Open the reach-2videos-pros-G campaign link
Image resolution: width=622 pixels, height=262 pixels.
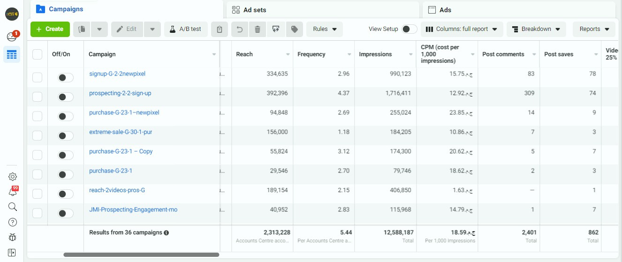tap(117, 190)
